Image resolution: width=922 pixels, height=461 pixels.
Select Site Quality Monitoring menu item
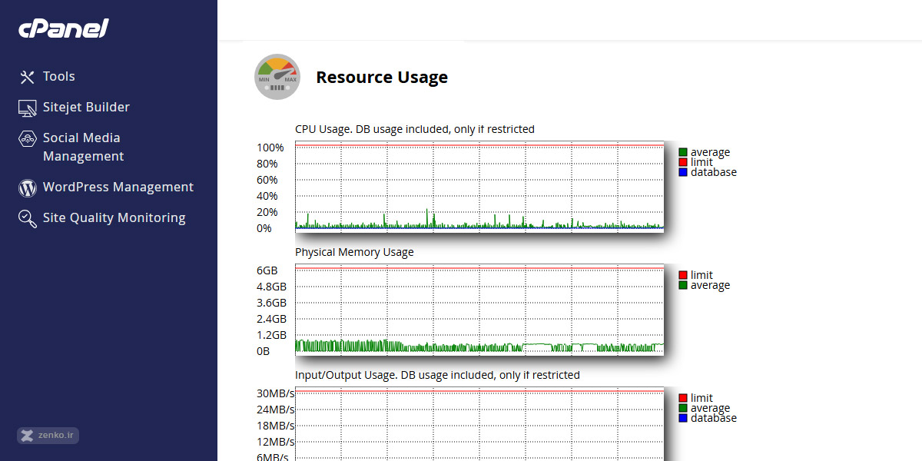click(114, 218)
